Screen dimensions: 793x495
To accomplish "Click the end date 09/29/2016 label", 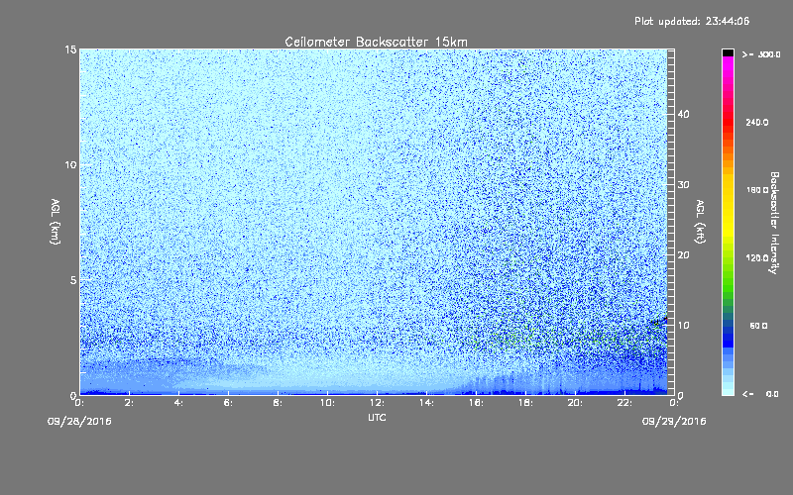I will click(674, 422).
